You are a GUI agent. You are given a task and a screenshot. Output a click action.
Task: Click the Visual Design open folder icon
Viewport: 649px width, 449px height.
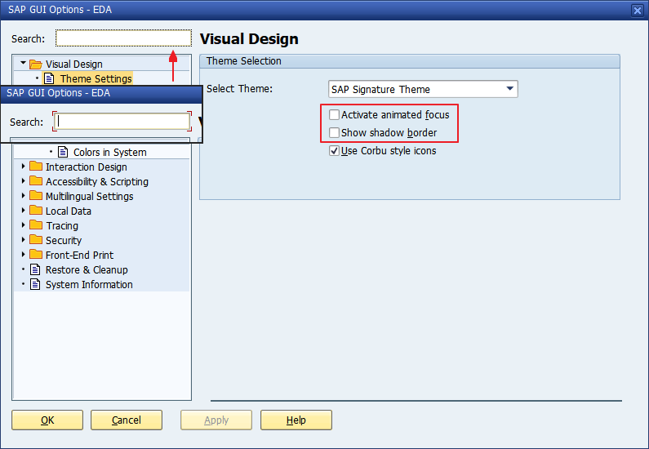[36, 64]
